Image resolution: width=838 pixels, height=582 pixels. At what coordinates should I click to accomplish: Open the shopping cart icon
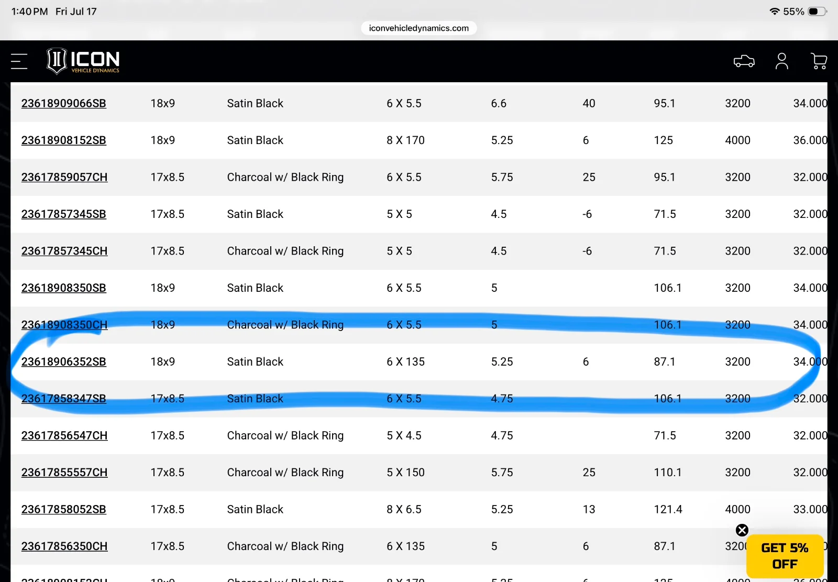tap(819, 61)
